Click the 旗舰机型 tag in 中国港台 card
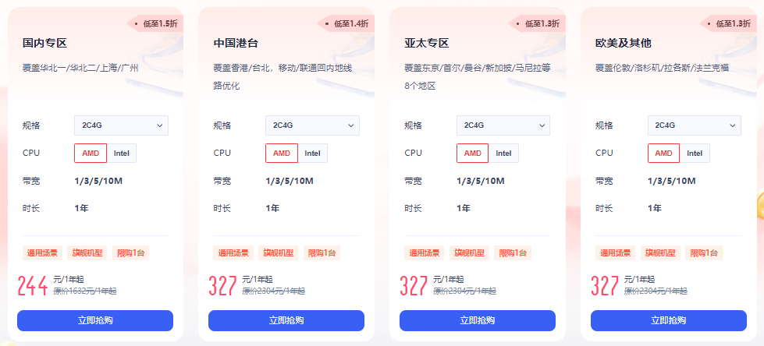The height and width of the screenshot is (346, 764). pyautogui.click(x=279, y=253)
